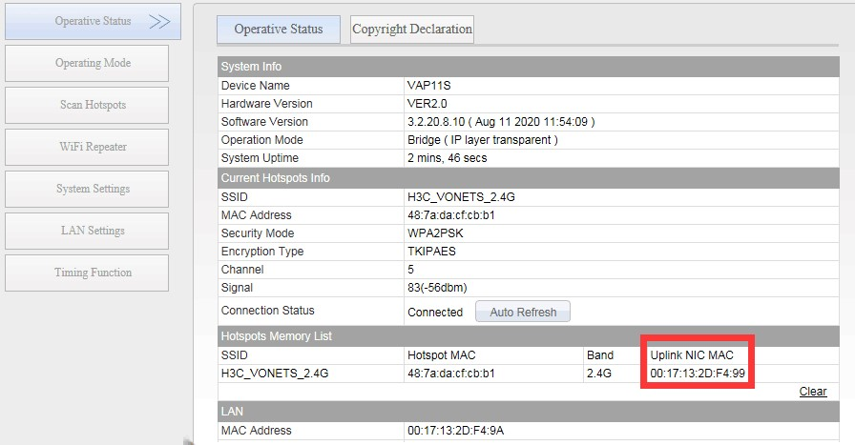Click the LAN MAC address 00:17:13:2D:F4:9A
Image resolution: width=855 pixels, height=445 pixels.
(455, 431)
